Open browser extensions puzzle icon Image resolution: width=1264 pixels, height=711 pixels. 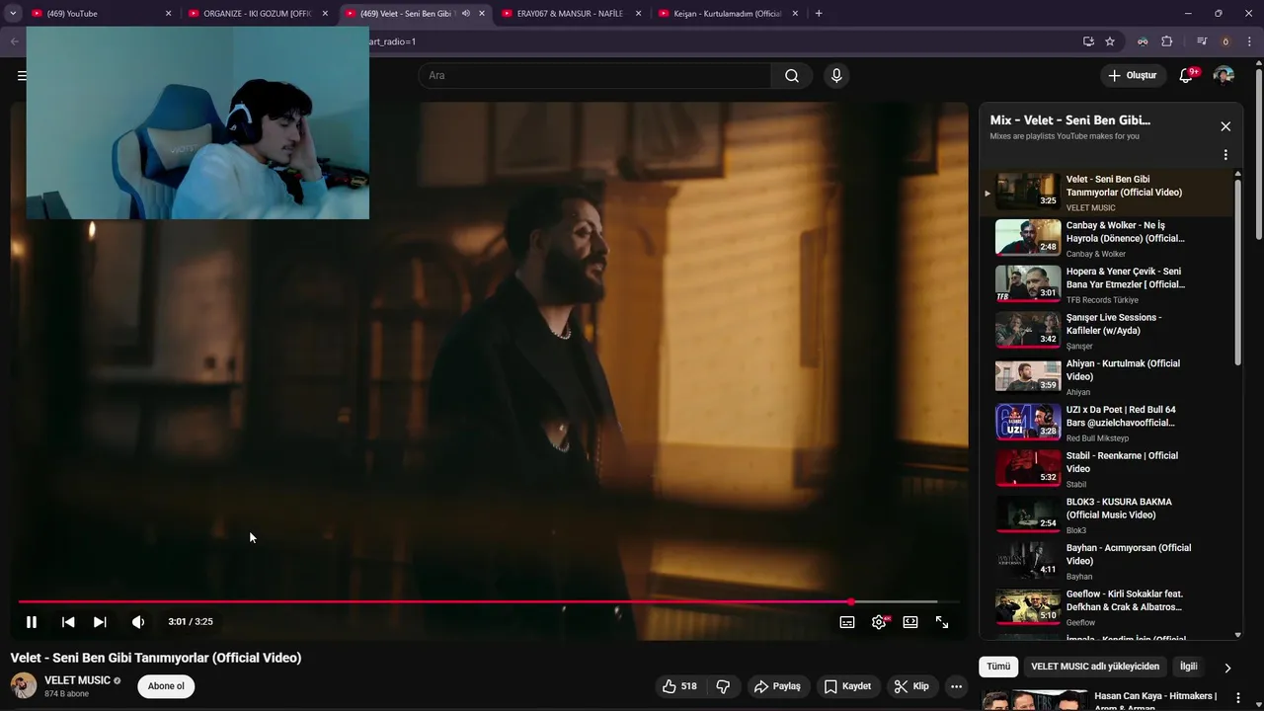coord(1167,41)
